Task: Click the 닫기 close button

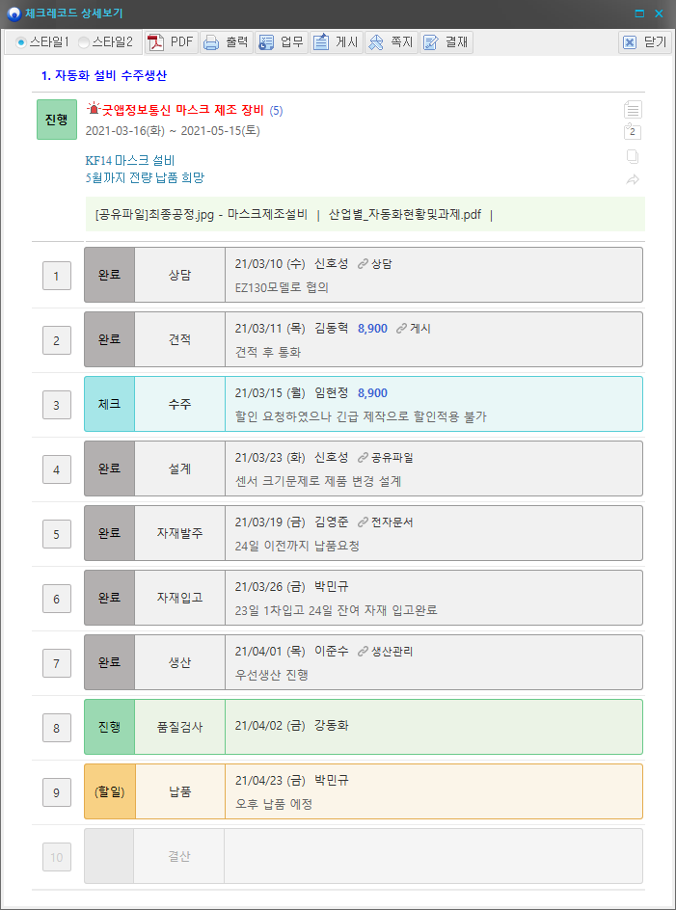Action: pyautogui.click(x=644, y=42)
